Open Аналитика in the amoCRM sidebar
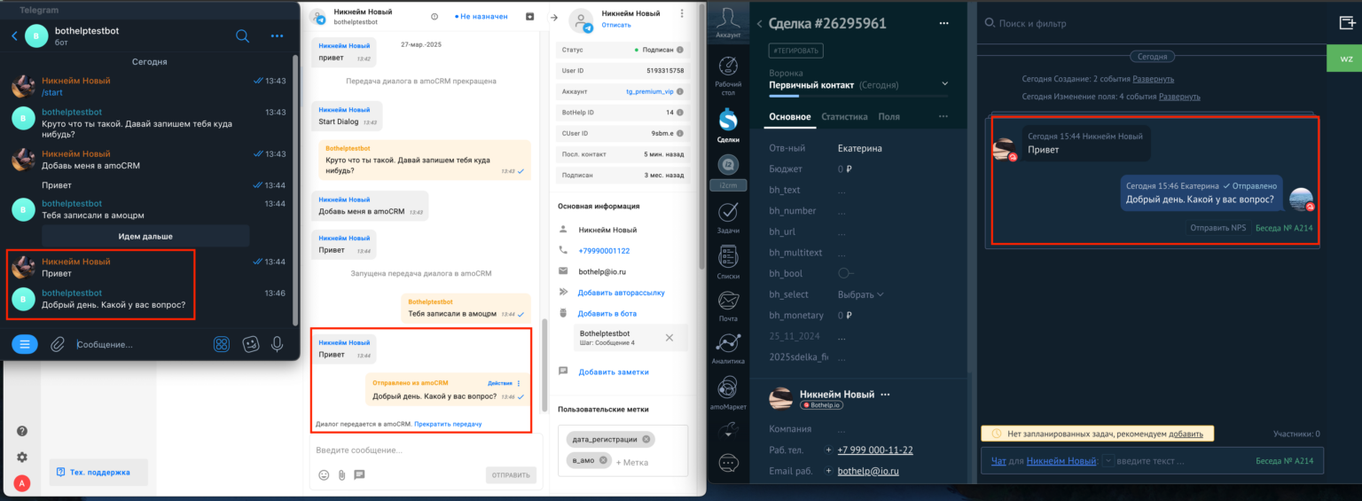1362x501 pixels. pyautogui.click(x=728, y=348)
